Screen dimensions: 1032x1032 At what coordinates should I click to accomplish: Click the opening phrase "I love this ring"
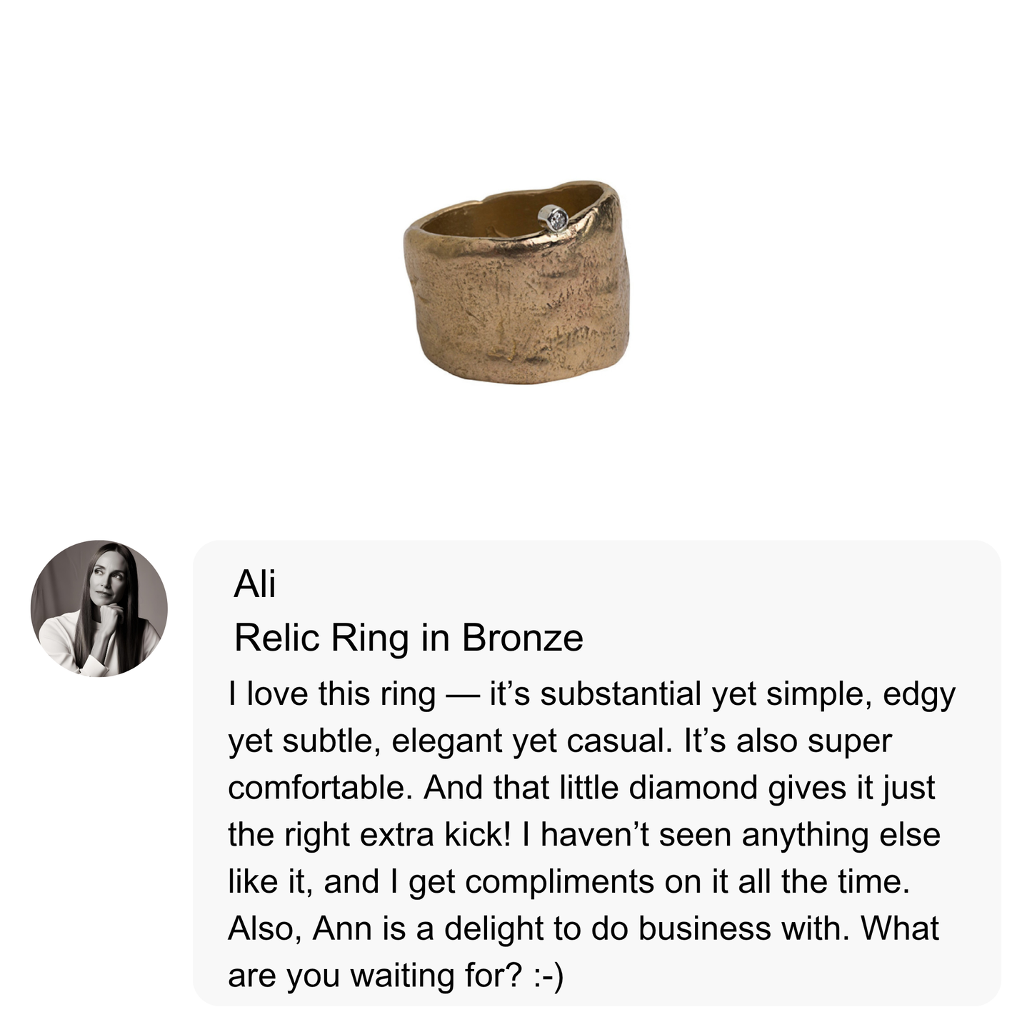(x=332, y=694)
